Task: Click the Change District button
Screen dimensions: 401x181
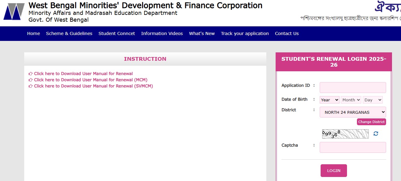Action: [x=372, y=122]
